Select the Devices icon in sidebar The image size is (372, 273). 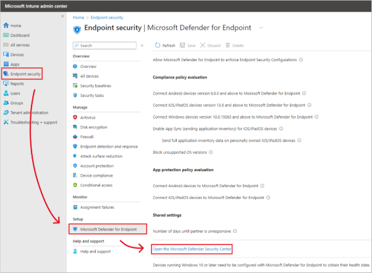[x=6, y=54]
